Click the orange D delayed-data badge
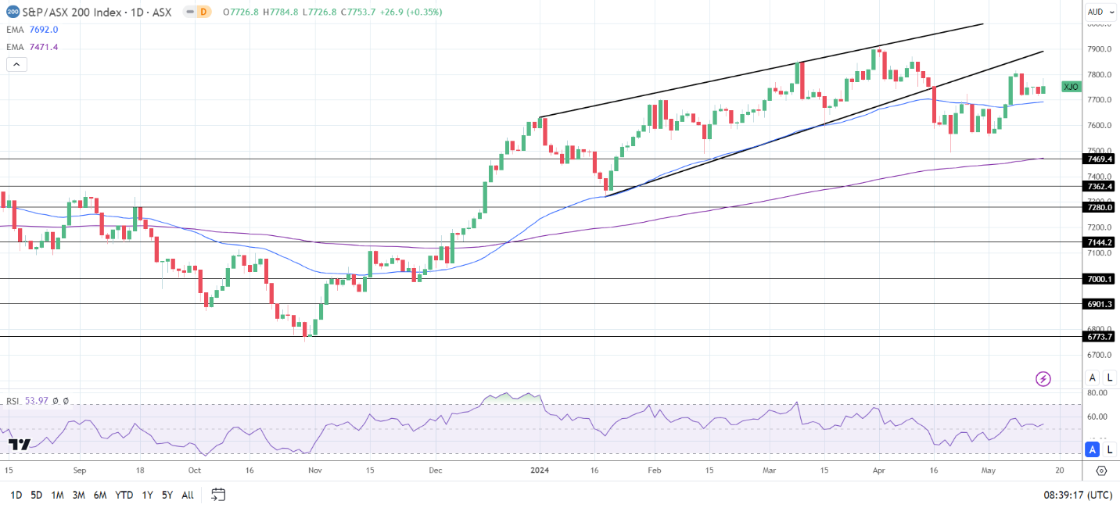 point(205,12)
